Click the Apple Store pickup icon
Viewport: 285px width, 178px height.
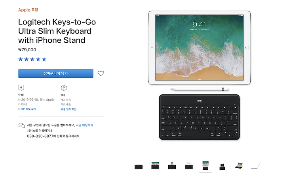tap(21, 88)
